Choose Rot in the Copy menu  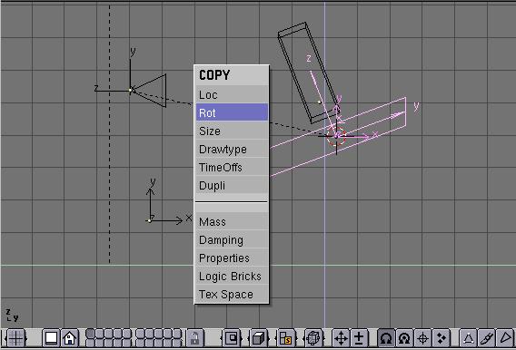232,112
